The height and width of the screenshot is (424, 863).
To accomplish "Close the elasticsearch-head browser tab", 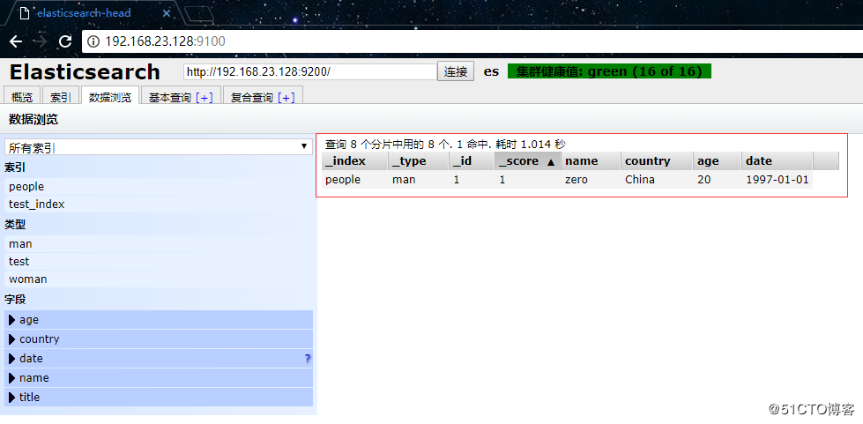I will coord(167,13).
